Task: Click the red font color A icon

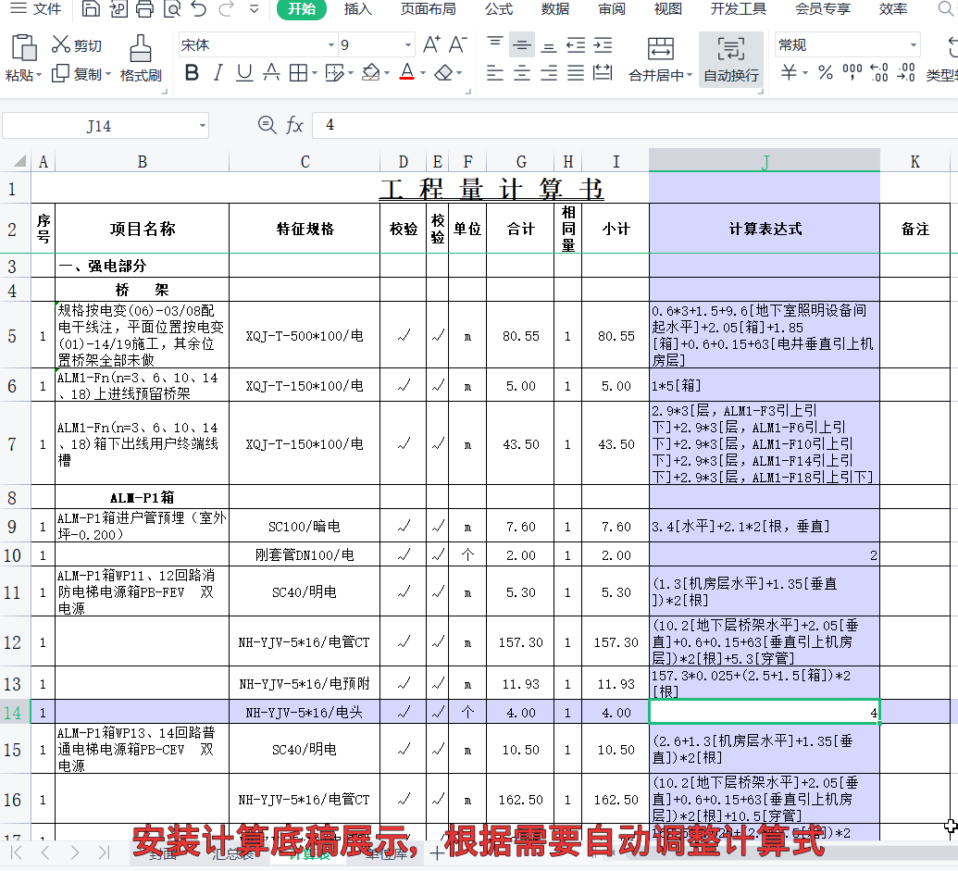Action: pos(407,73)
